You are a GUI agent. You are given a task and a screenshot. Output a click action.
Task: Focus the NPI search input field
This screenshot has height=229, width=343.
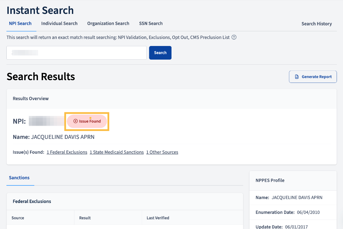(76, 53)
